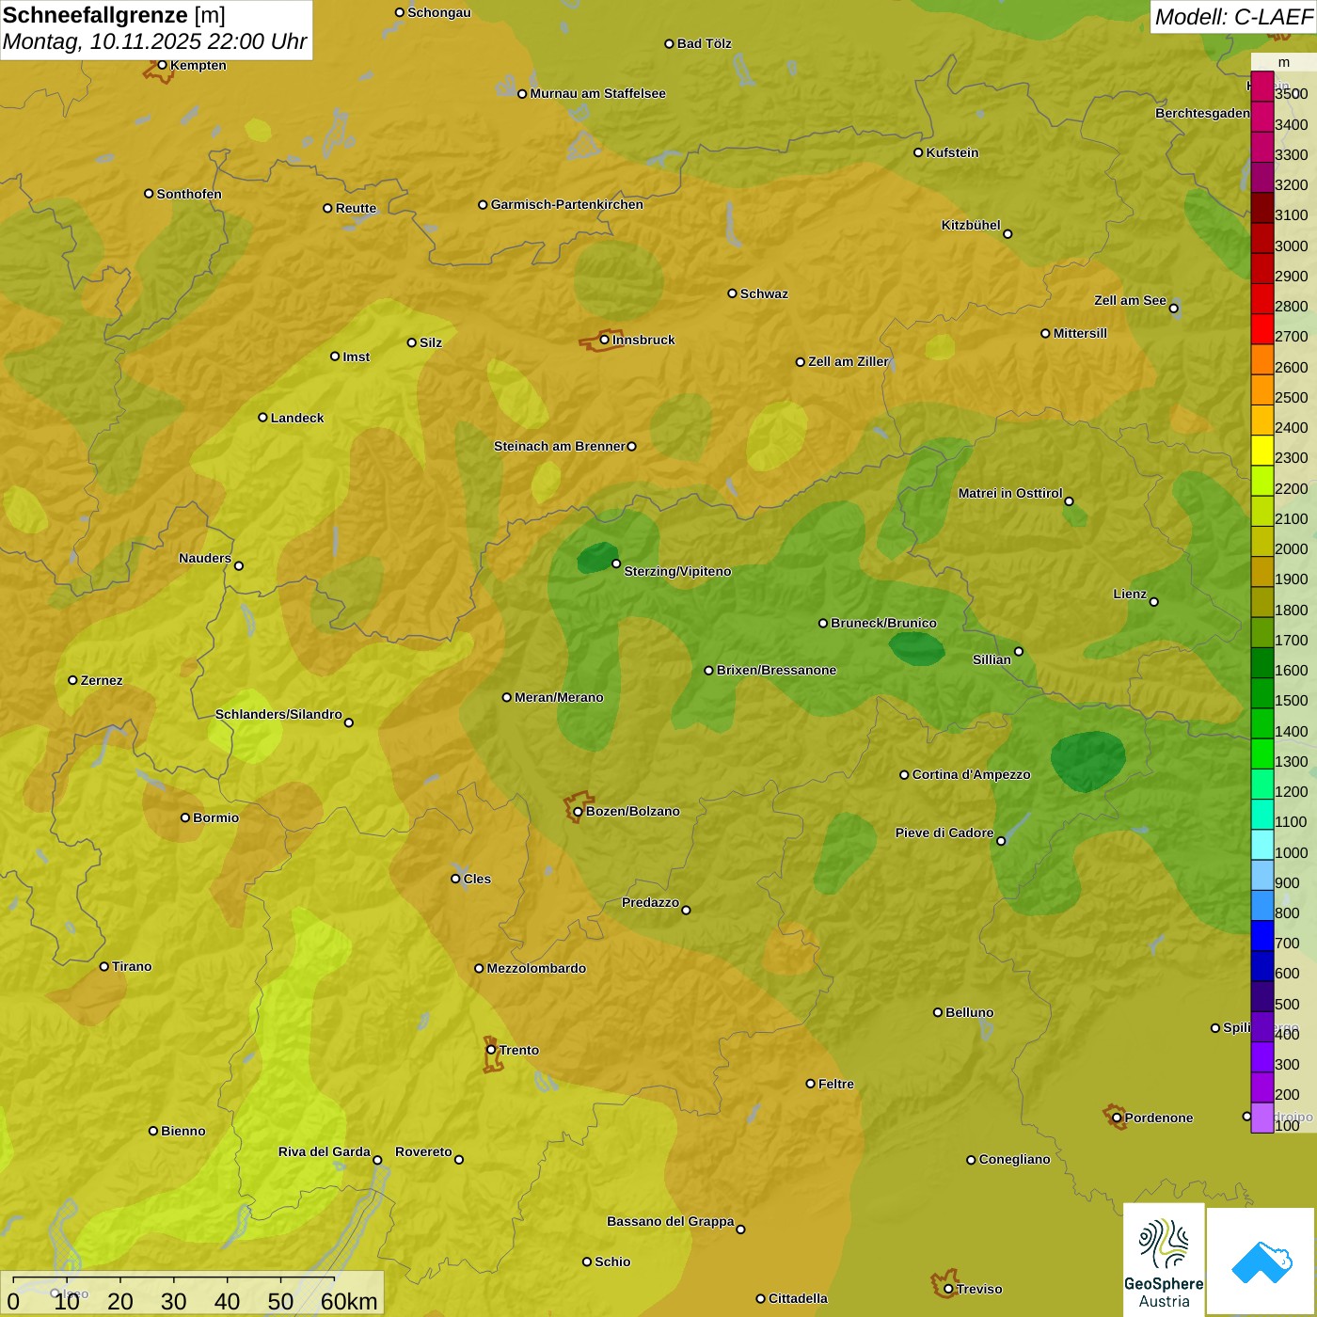Click the GeoSphere Austria logo

pos(1164,1261)
